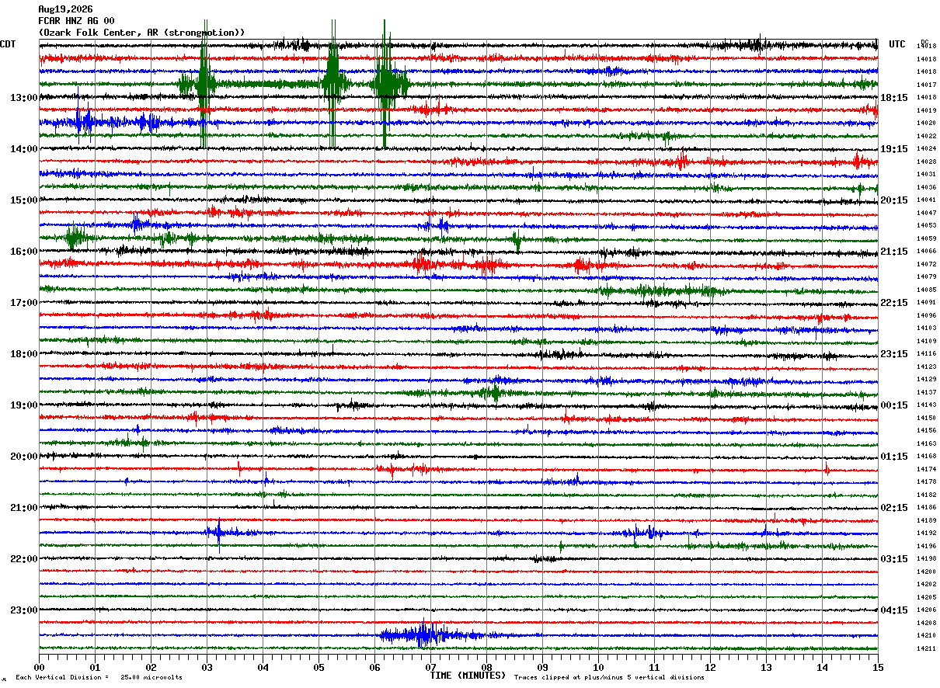Click the CDT timezone header
Image resolution: width=940 pixels, height=688 pixels.
coord(8,44)
